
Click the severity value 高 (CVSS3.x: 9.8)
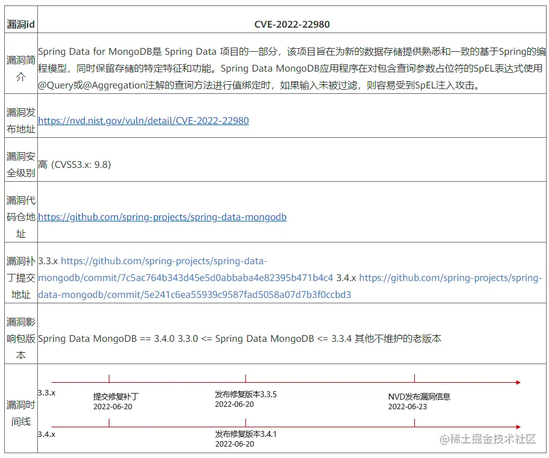coord(74,164)
